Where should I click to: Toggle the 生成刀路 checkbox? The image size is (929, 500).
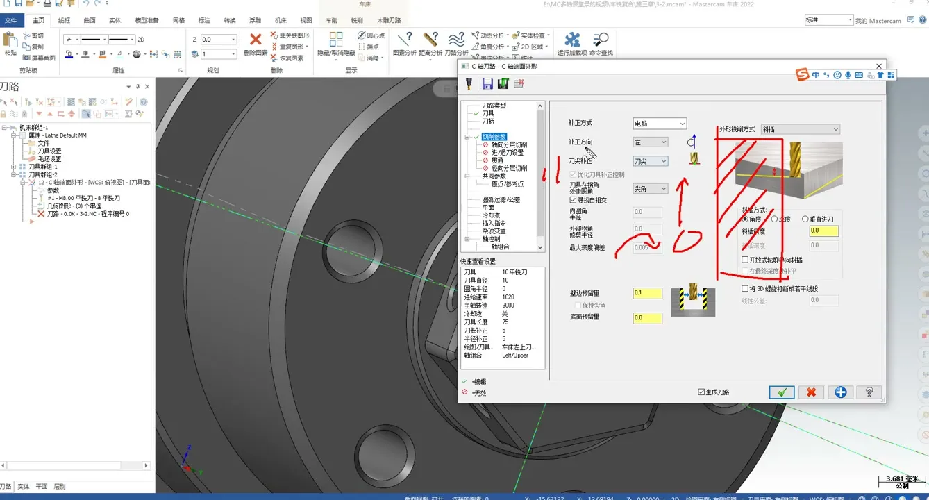pos(701,392)
